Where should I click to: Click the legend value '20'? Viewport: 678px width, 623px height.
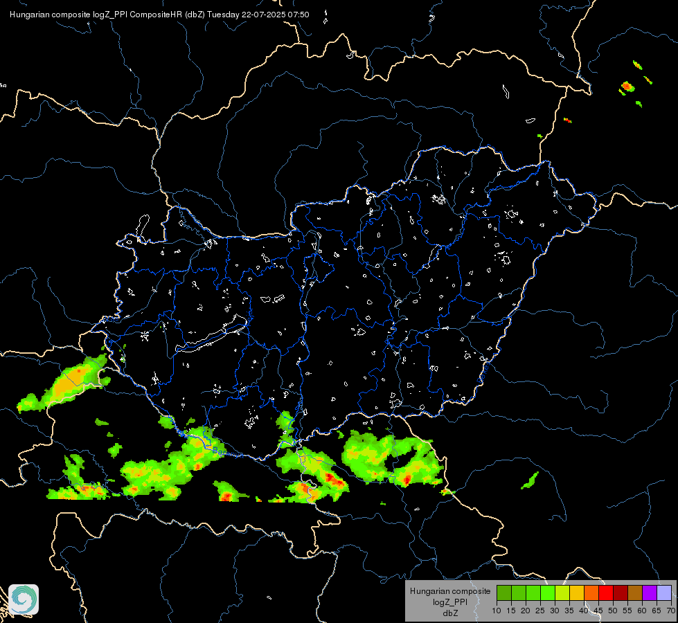526,611
